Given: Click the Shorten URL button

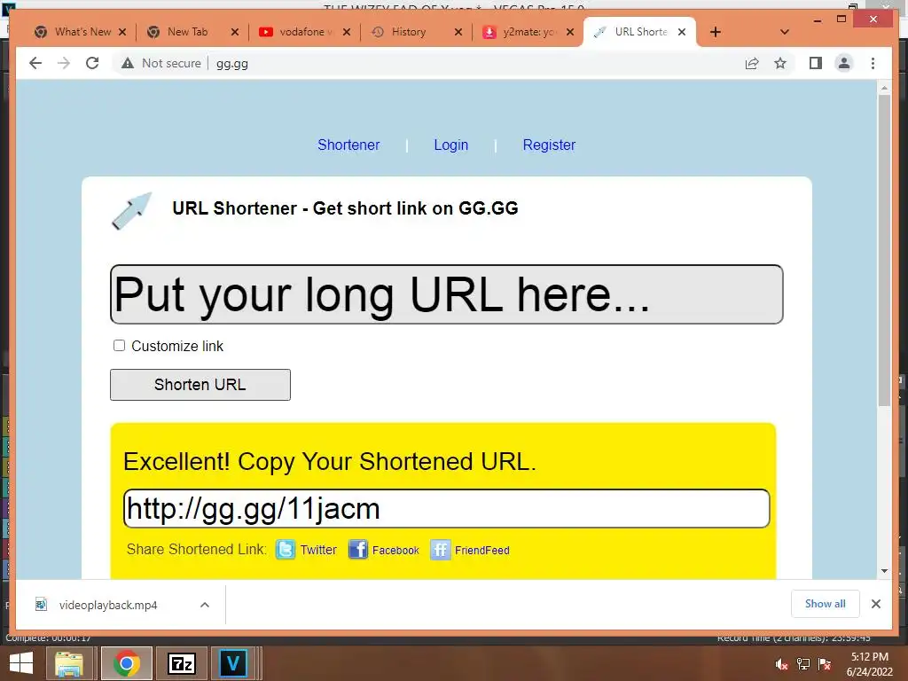Looking at the screenshot, I should coord(200,385).
